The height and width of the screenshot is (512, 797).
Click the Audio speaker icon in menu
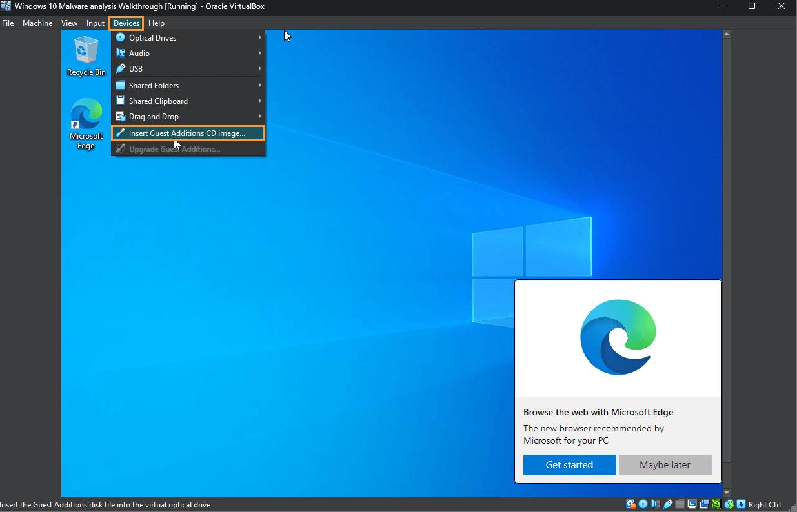[x=120, y=53]
